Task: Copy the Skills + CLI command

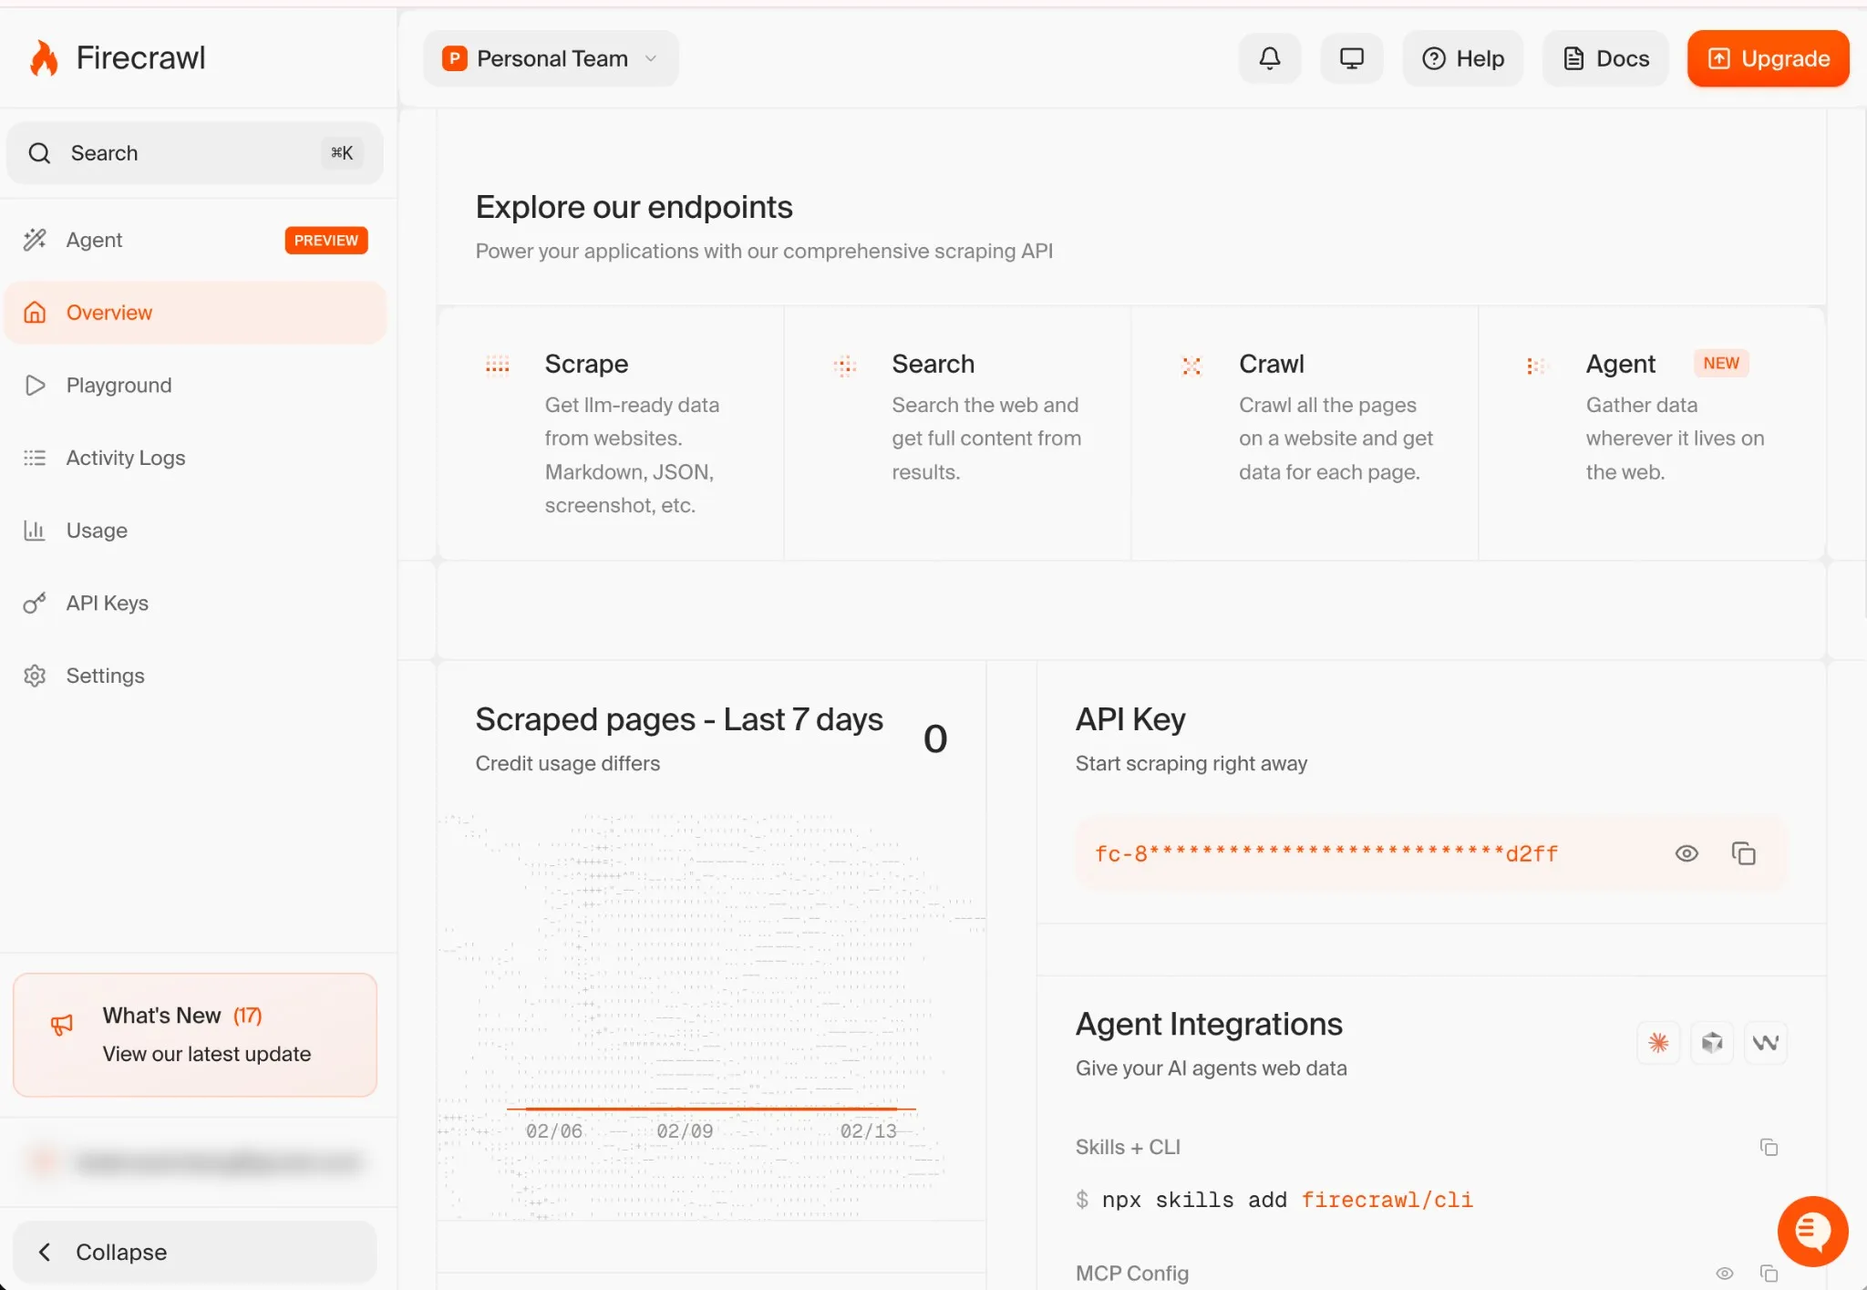Action: click(1769, 1147)
